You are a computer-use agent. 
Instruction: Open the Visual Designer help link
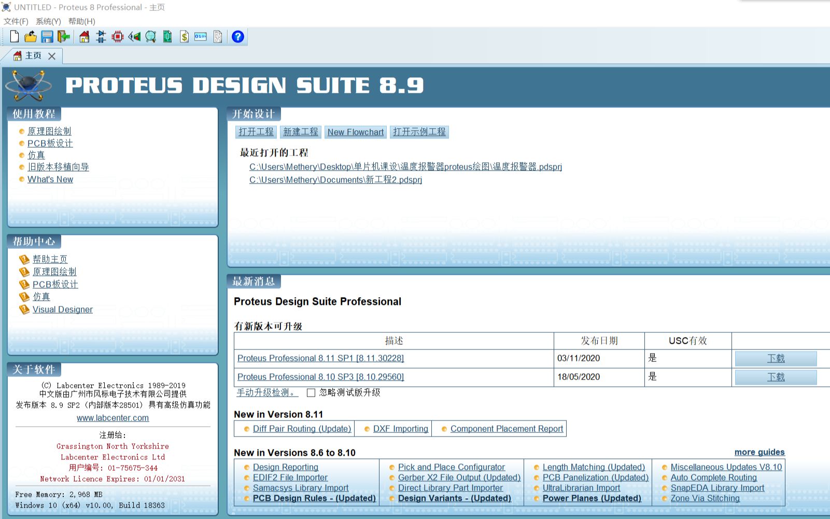point(63,310)
